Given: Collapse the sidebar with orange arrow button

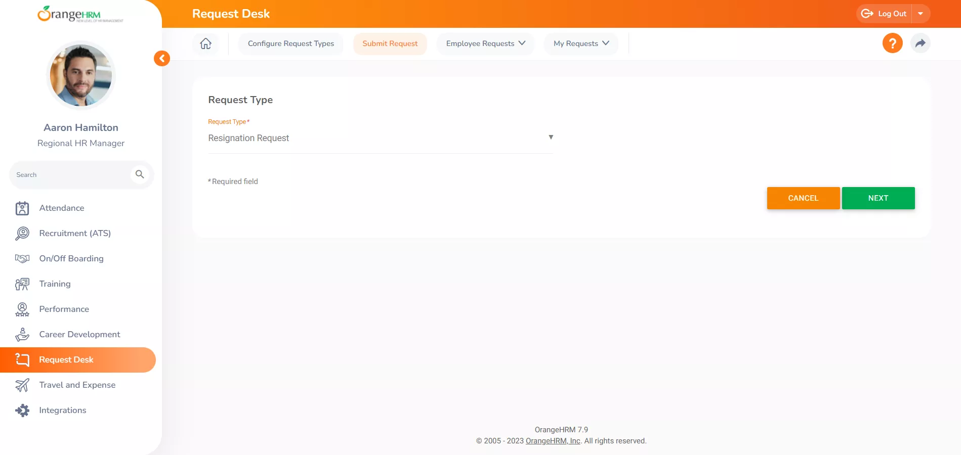Looking at the screenshot, I should pyautogui.click(x=162, y=59).
